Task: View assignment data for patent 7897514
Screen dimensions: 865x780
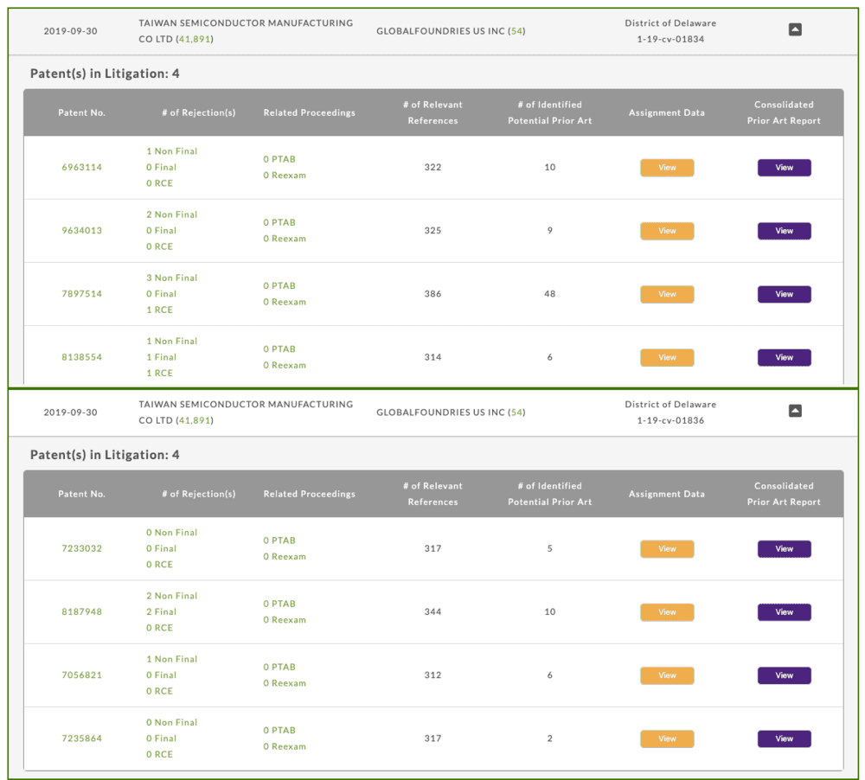Action: [667, 295]
